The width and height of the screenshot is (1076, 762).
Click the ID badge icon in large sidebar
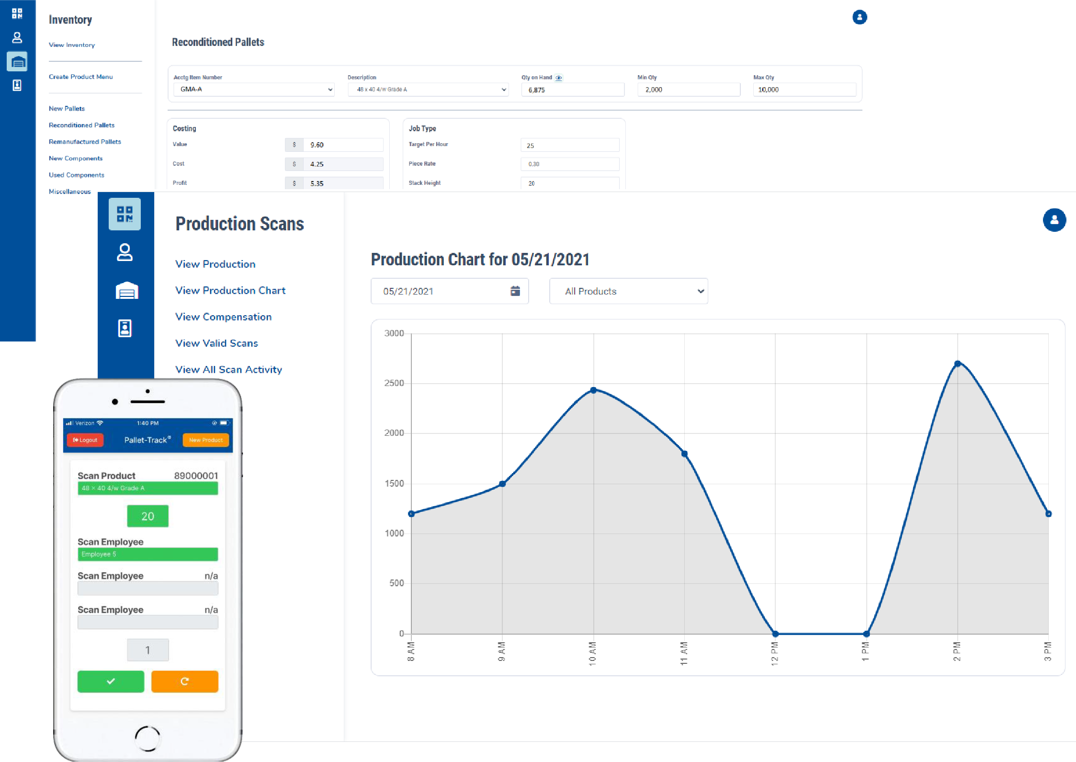point(125,329)
